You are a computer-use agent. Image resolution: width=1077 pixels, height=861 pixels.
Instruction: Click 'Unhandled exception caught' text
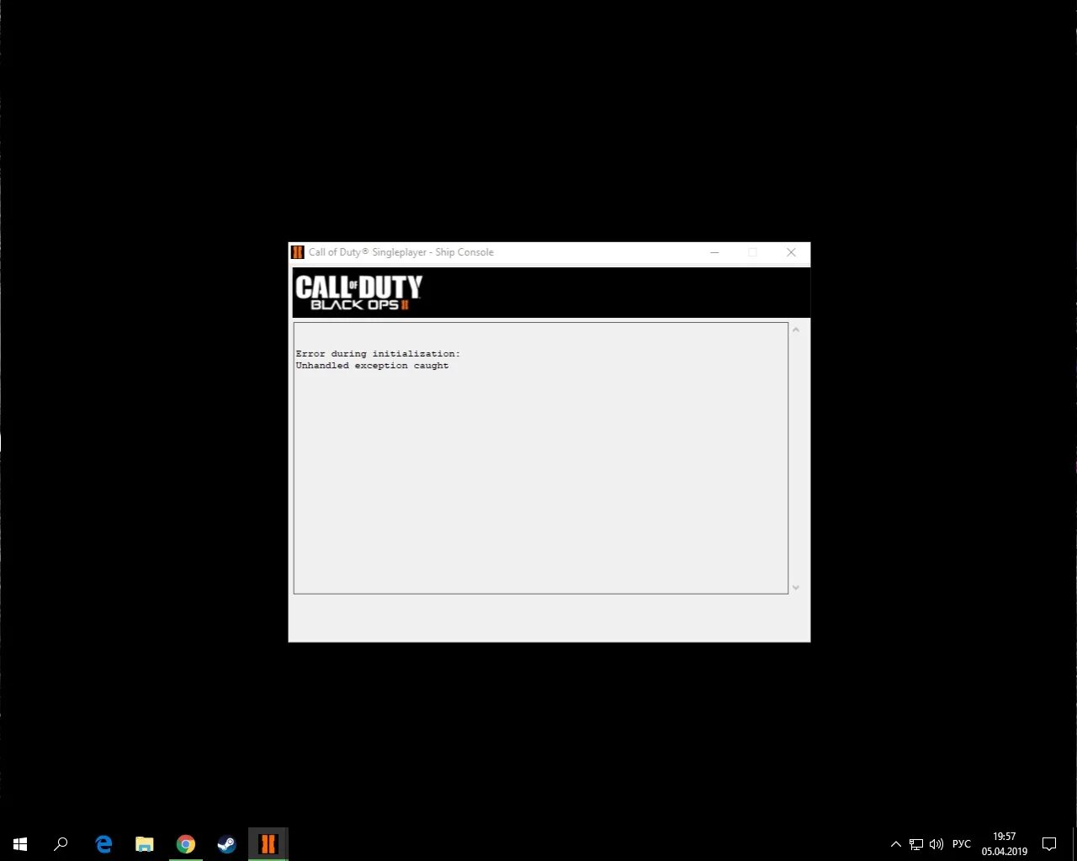tap(372, 366)
